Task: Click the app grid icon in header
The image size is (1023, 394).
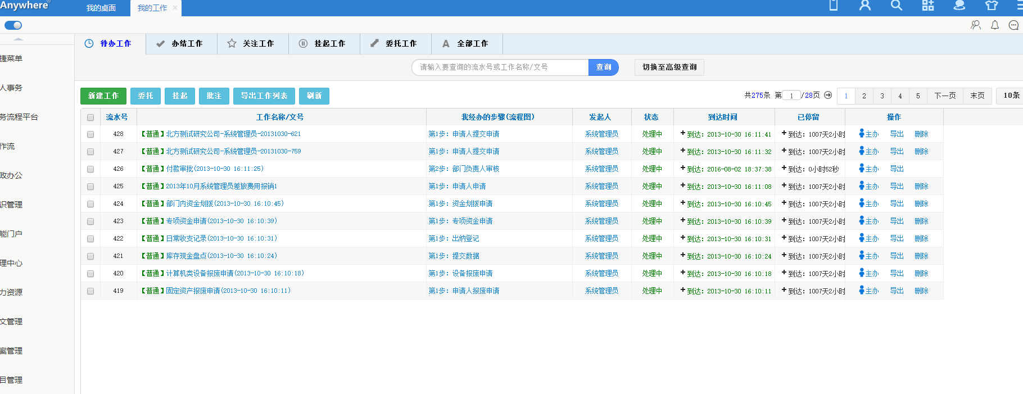Action: click(x=928, y=6)
